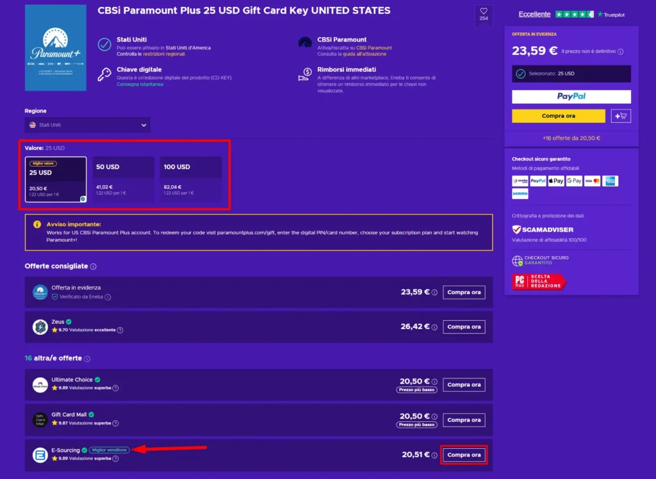656x479 pixels.
Task: Open the Eccellente Trustpilot rating link
Action: pos(534,14)
